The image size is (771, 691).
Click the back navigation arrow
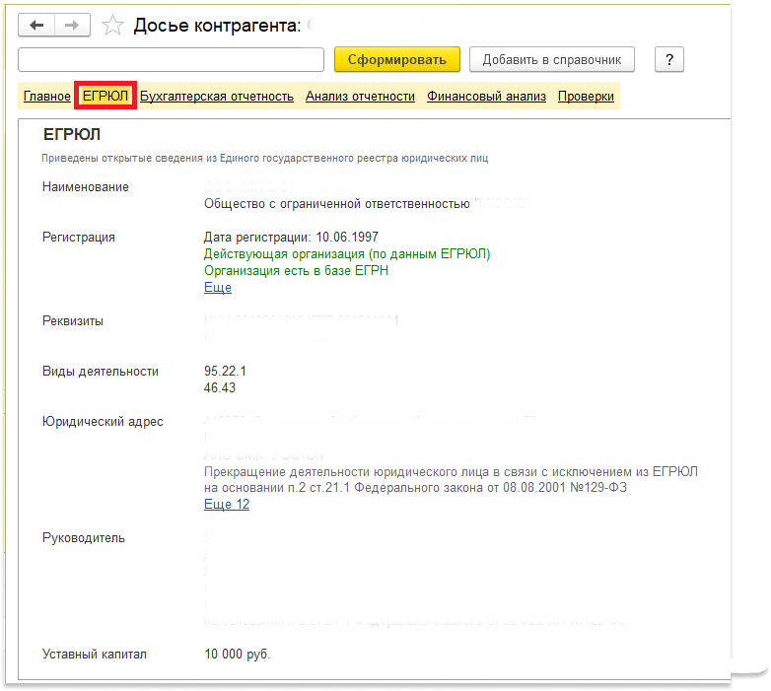coord(37,25)
